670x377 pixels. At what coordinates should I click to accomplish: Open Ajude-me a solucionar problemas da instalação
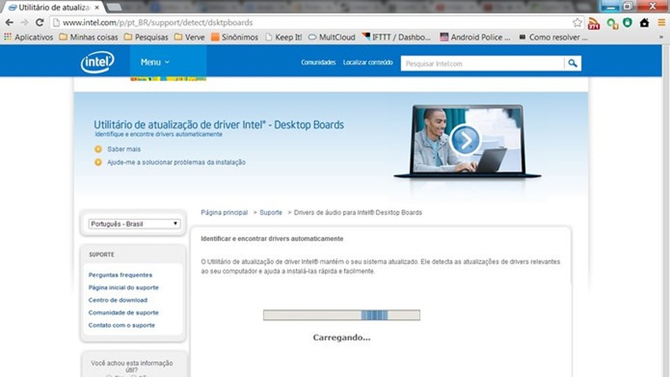point(176,162)
